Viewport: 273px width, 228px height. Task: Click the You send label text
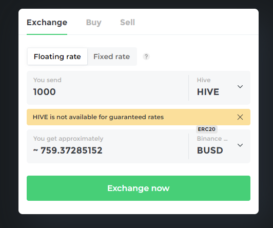[47, 80]
